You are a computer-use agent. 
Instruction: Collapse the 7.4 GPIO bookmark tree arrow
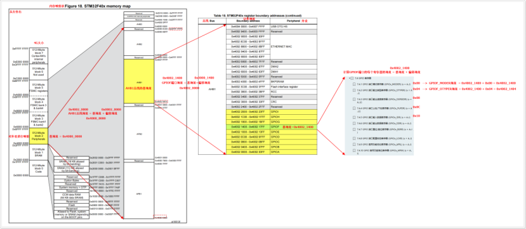point(349,78)
